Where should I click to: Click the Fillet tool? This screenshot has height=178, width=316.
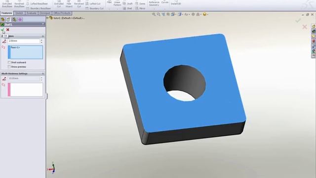click(x=109, y=2)
